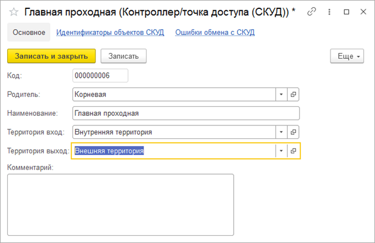Open Территория выход item via open icon
This screenshot has width=375, height=243.
coord(293,151)
